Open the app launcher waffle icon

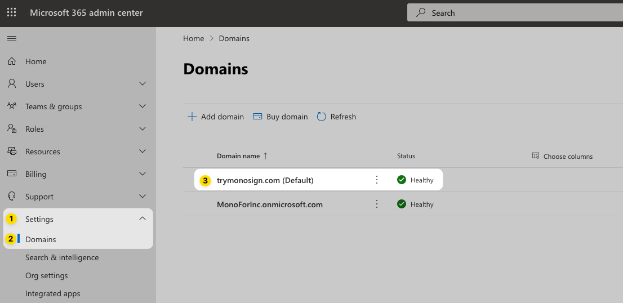tap(12, 13)
